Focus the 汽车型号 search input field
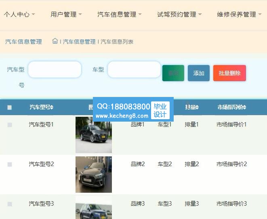The width and height of the screenshot is (267, 219). click(55, 69)
